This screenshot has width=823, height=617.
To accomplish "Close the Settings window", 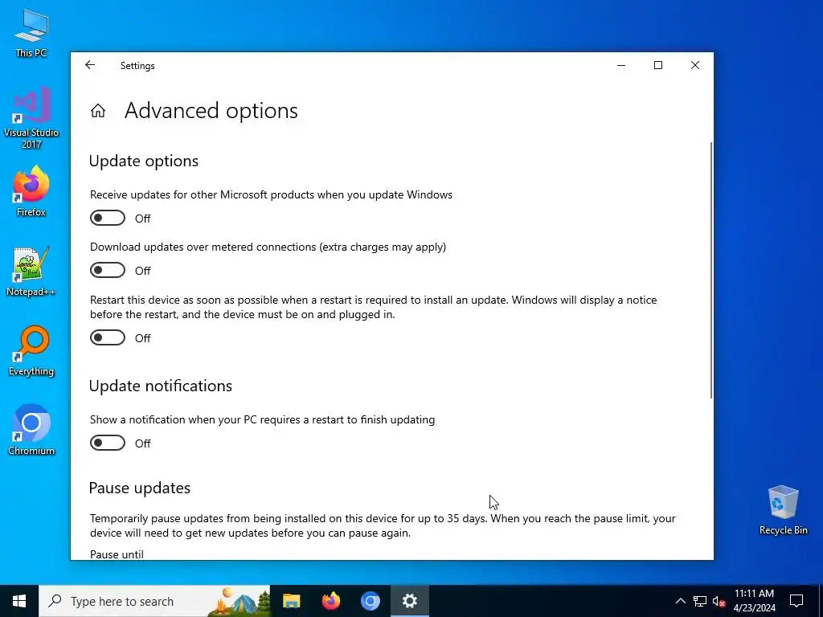I will pos(695,65).
